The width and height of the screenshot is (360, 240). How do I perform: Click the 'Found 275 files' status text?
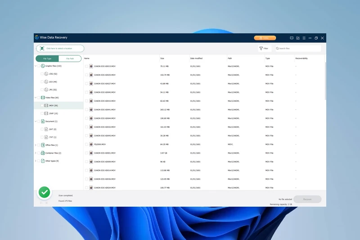point(65,201)
